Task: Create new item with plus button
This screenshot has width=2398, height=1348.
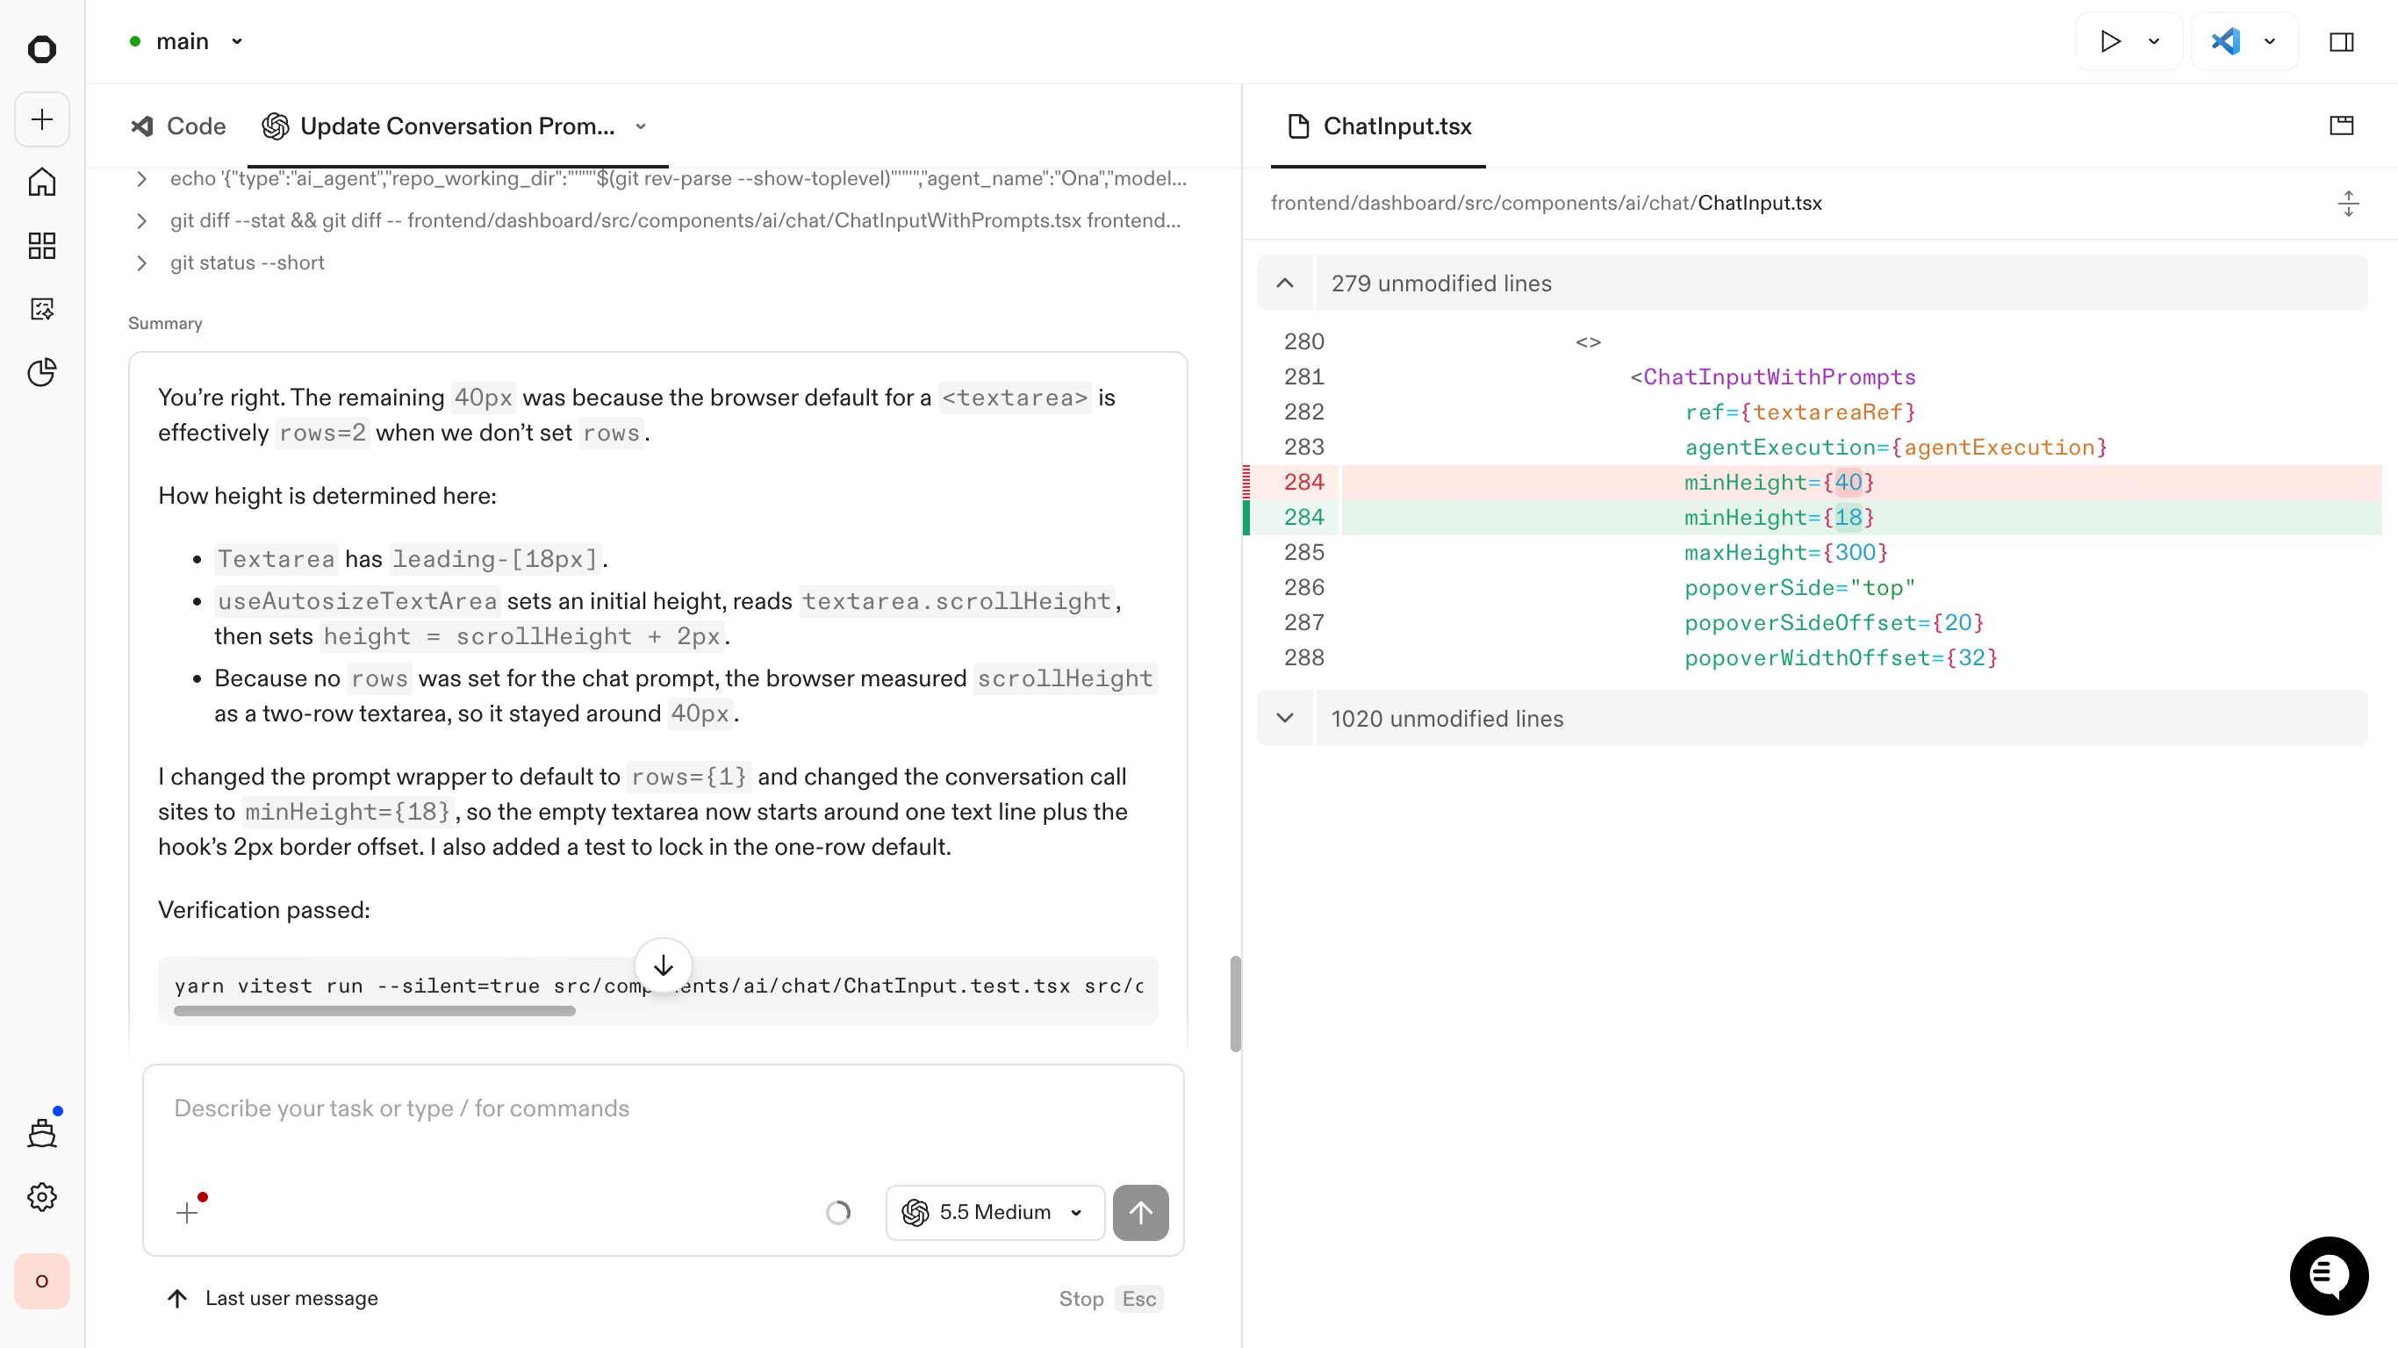Action: tap(42, 119)
